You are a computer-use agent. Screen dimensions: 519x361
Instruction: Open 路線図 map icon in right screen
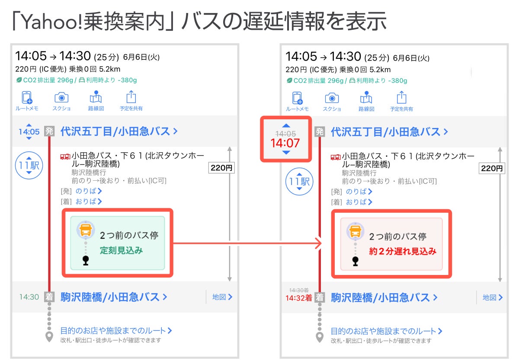(366, 97)
